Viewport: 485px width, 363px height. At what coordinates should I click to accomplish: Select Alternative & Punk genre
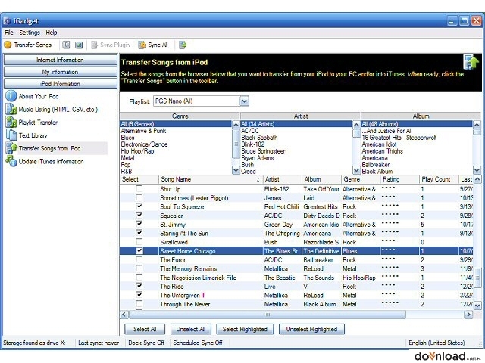[143, 131]
